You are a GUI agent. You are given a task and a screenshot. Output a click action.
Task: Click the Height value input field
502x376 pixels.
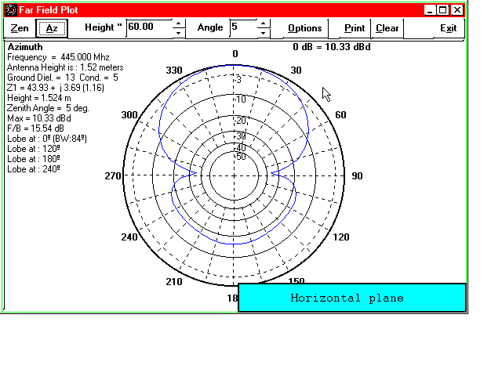[150, 27]
